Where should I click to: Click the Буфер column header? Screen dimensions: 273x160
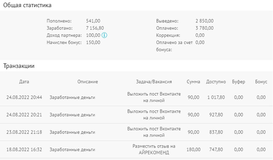tap(239, 82)
